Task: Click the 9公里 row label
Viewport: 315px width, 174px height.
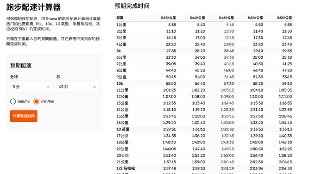Action: tap(121, 77)
